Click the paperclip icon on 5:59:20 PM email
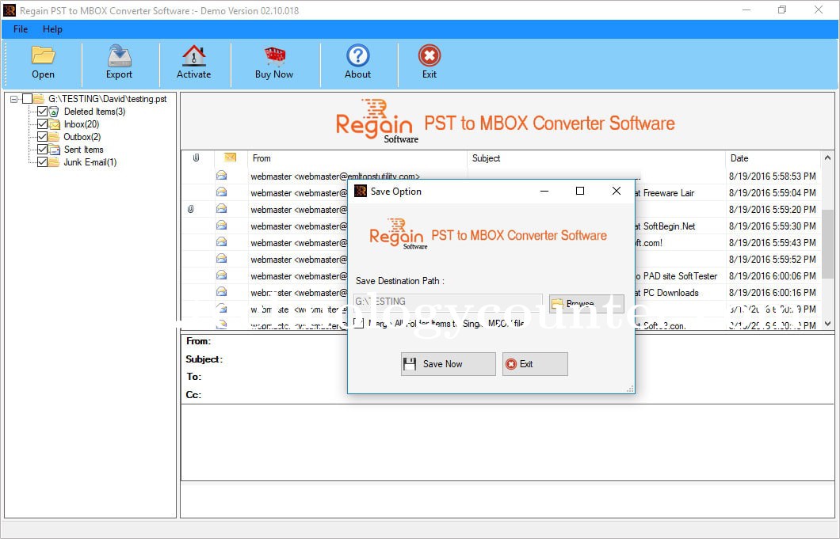The width and height of the screenshot is (840, 539). click(191, 209)
